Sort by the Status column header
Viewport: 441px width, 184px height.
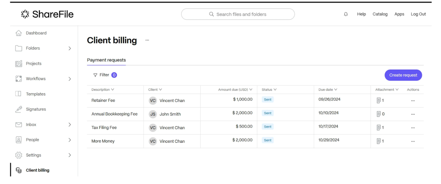click(269, 90)
